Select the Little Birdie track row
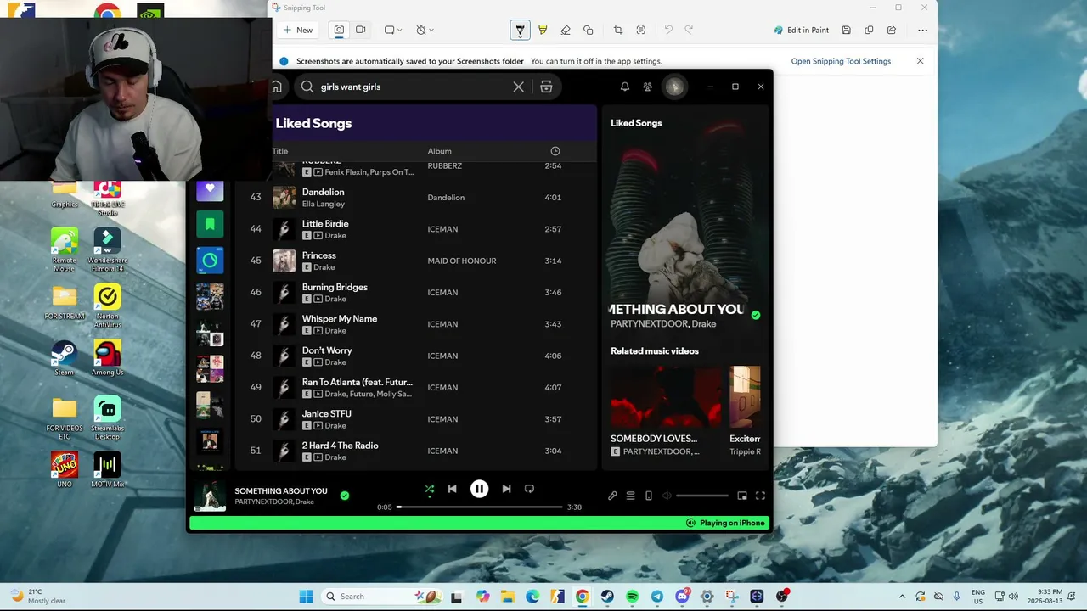The width and height of the screenshot is (1087, 611). coord(416,229)
